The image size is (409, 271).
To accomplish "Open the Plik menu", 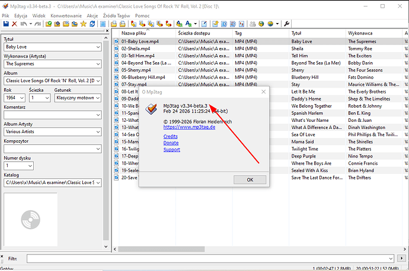I will [5, 15].
